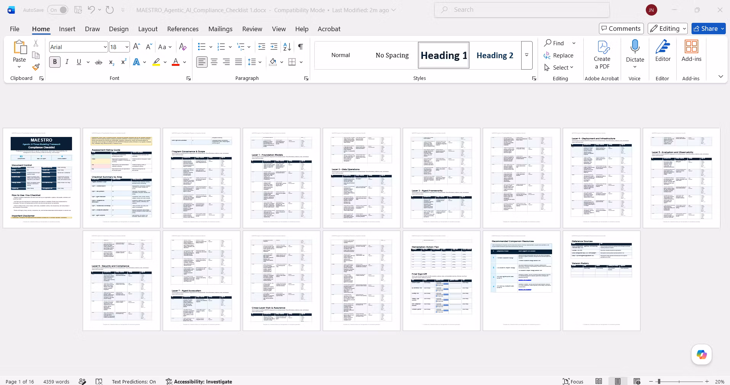Viewport: 730px width, 385px height.
Task: Center align the paragraph text
Action: (x=214, y=62)
